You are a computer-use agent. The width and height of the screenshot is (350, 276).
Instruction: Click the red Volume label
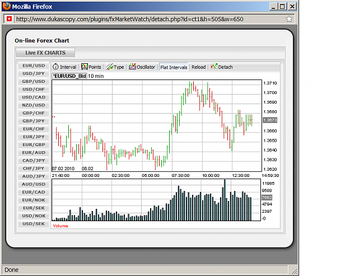tap(60, 226)
